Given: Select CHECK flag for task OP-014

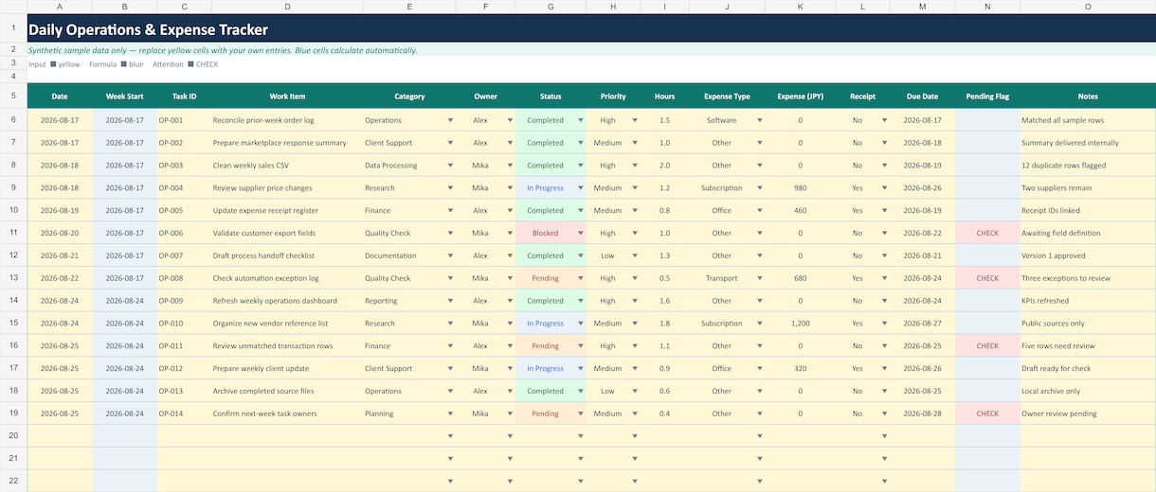Looking at the screenshot, I should [987, 413].
